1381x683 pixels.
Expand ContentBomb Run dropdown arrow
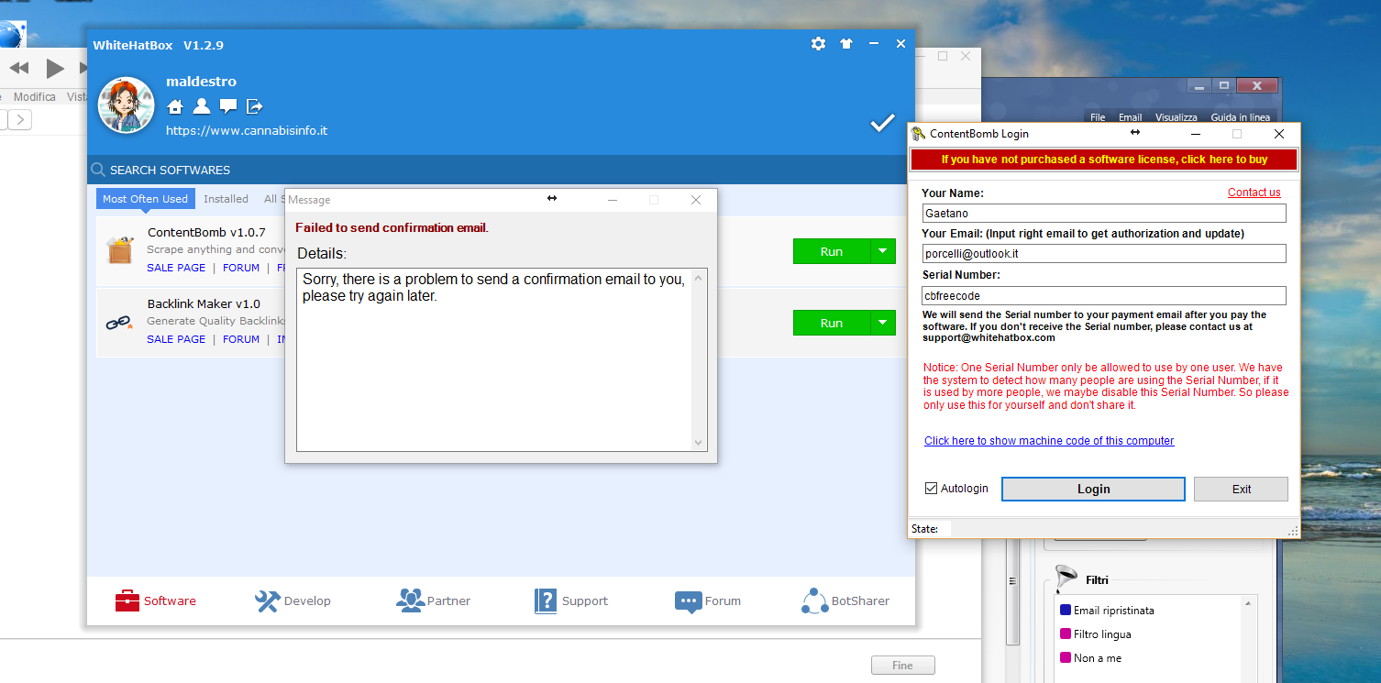coord(882,251)
